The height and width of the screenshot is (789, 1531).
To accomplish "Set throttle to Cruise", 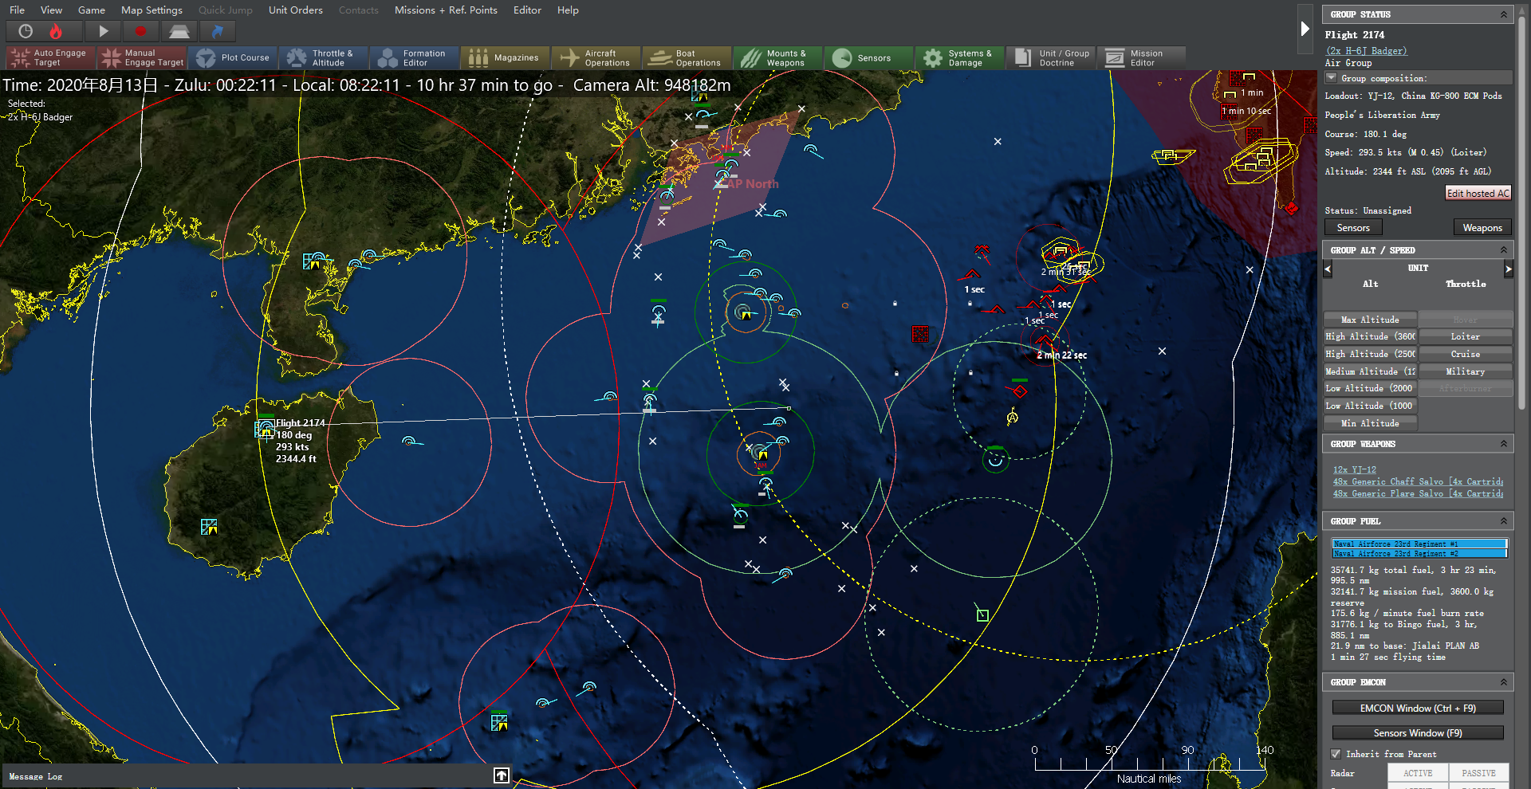I will [x=1466, y=354].
